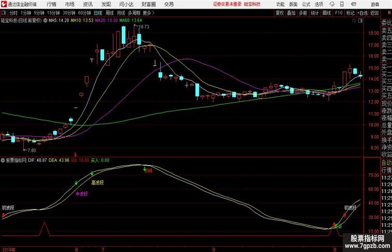Image resolution: width=392 pixels, height=252 pixels.
Task: Open the 选项 menu
Action: 319,4
